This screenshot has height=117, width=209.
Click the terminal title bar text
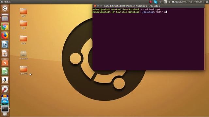[132, 6]
